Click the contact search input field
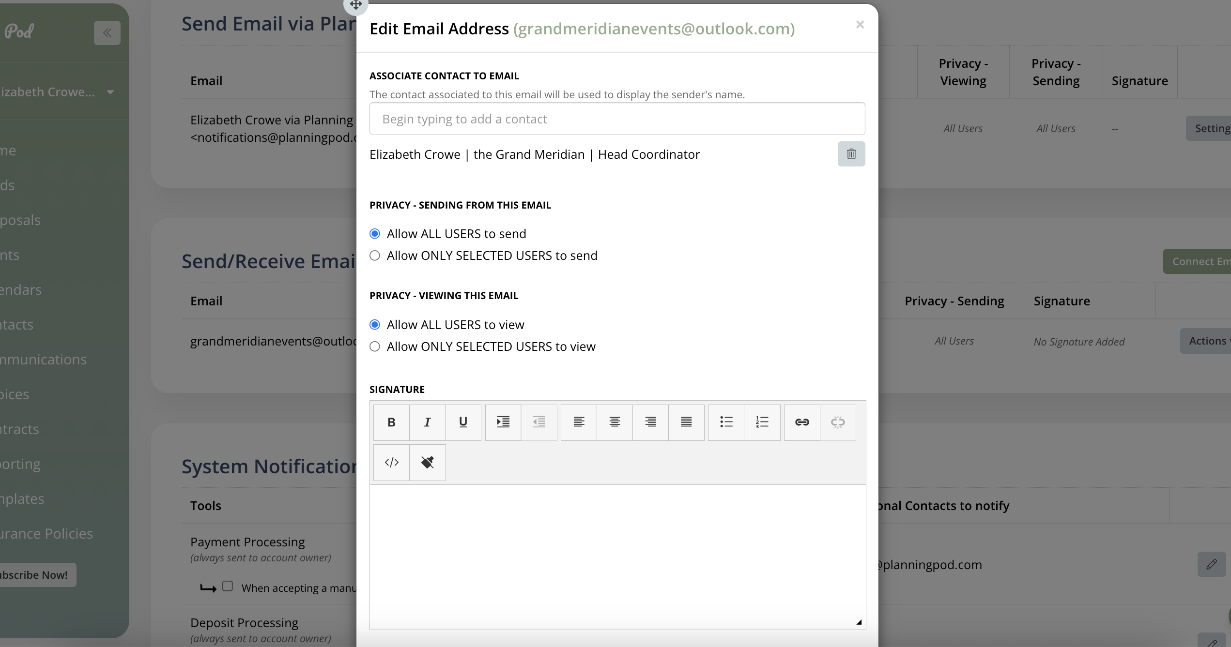Image resolution: width=1231 pixels, height=647 pixels. (617, 119)
